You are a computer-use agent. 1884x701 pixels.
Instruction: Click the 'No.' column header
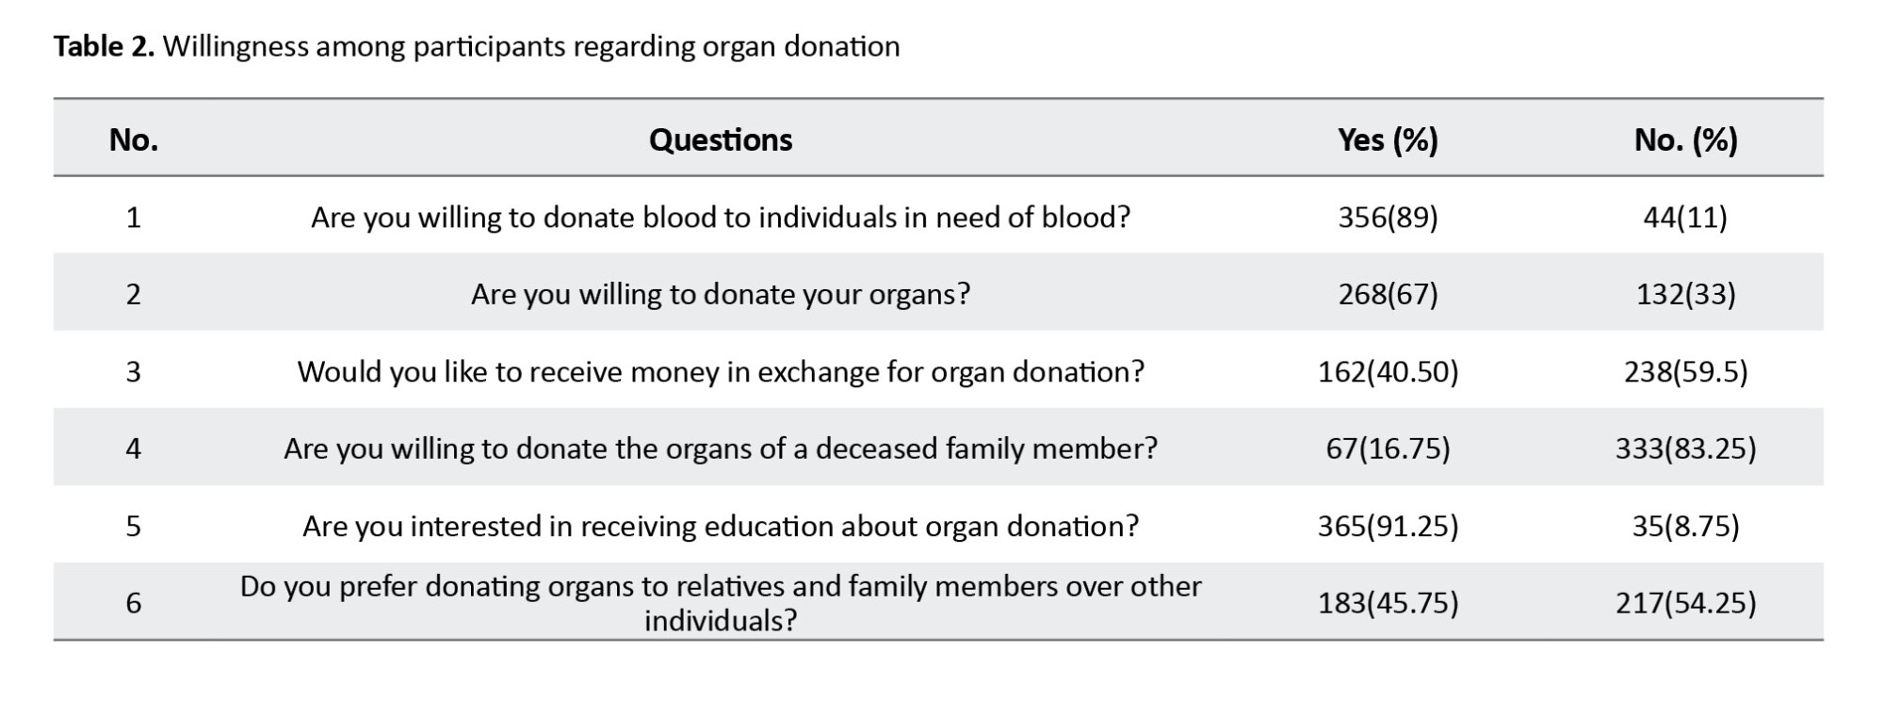point(134,139)
